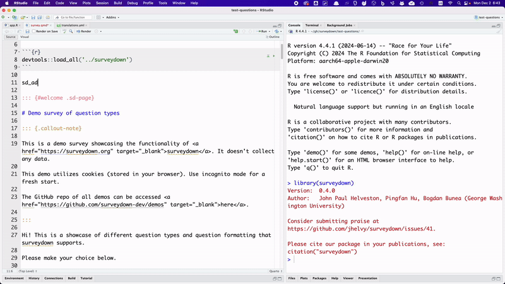Screen dimensions: 505x284
Task: Toggle the document Outline panel
Action: (x=273, y=37)
